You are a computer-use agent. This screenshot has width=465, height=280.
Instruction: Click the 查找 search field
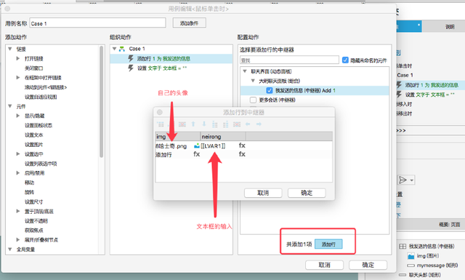coord(289,60)
